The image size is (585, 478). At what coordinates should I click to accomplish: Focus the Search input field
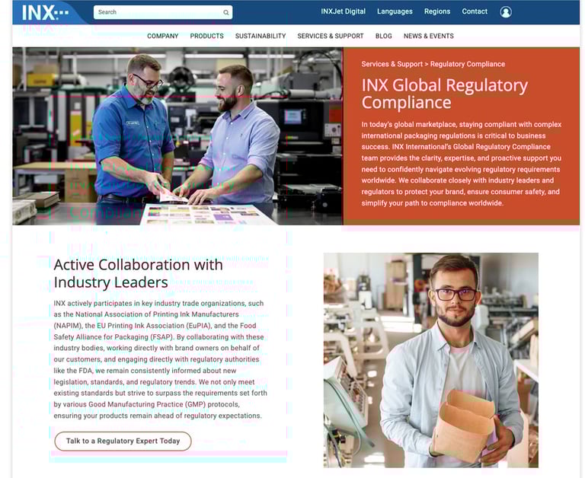(163, 12)
